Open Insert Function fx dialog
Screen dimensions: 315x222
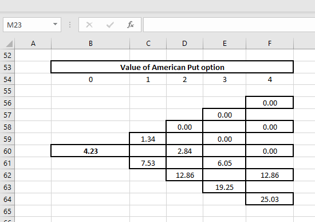(131, 25)
